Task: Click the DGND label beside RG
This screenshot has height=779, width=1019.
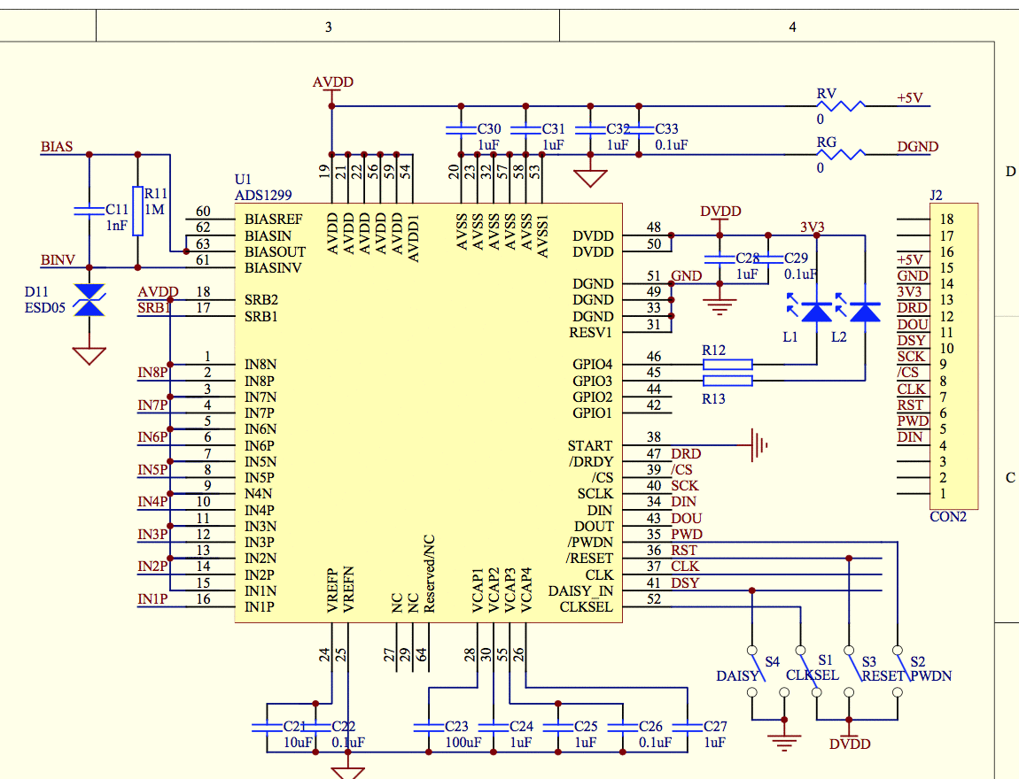Action: pyautogui.click(x=918, y=147)
